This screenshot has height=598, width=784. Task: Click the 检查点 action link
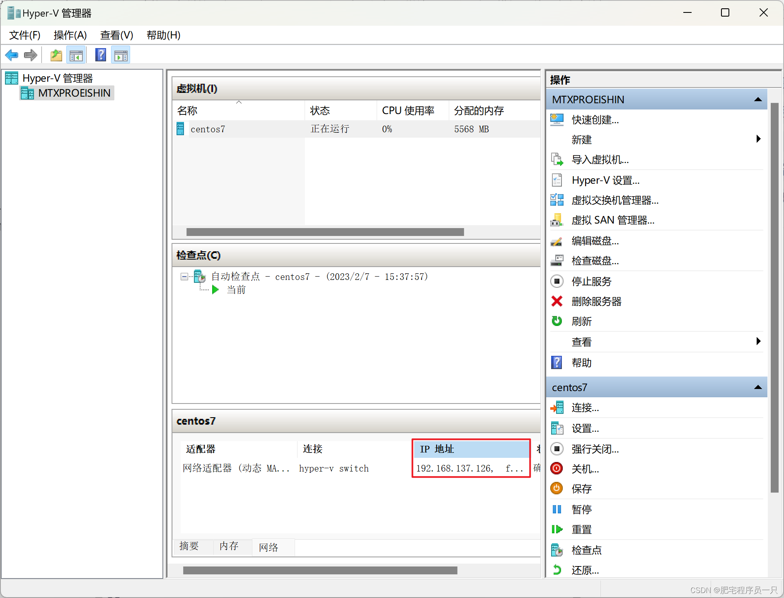[x=587, y=550]
